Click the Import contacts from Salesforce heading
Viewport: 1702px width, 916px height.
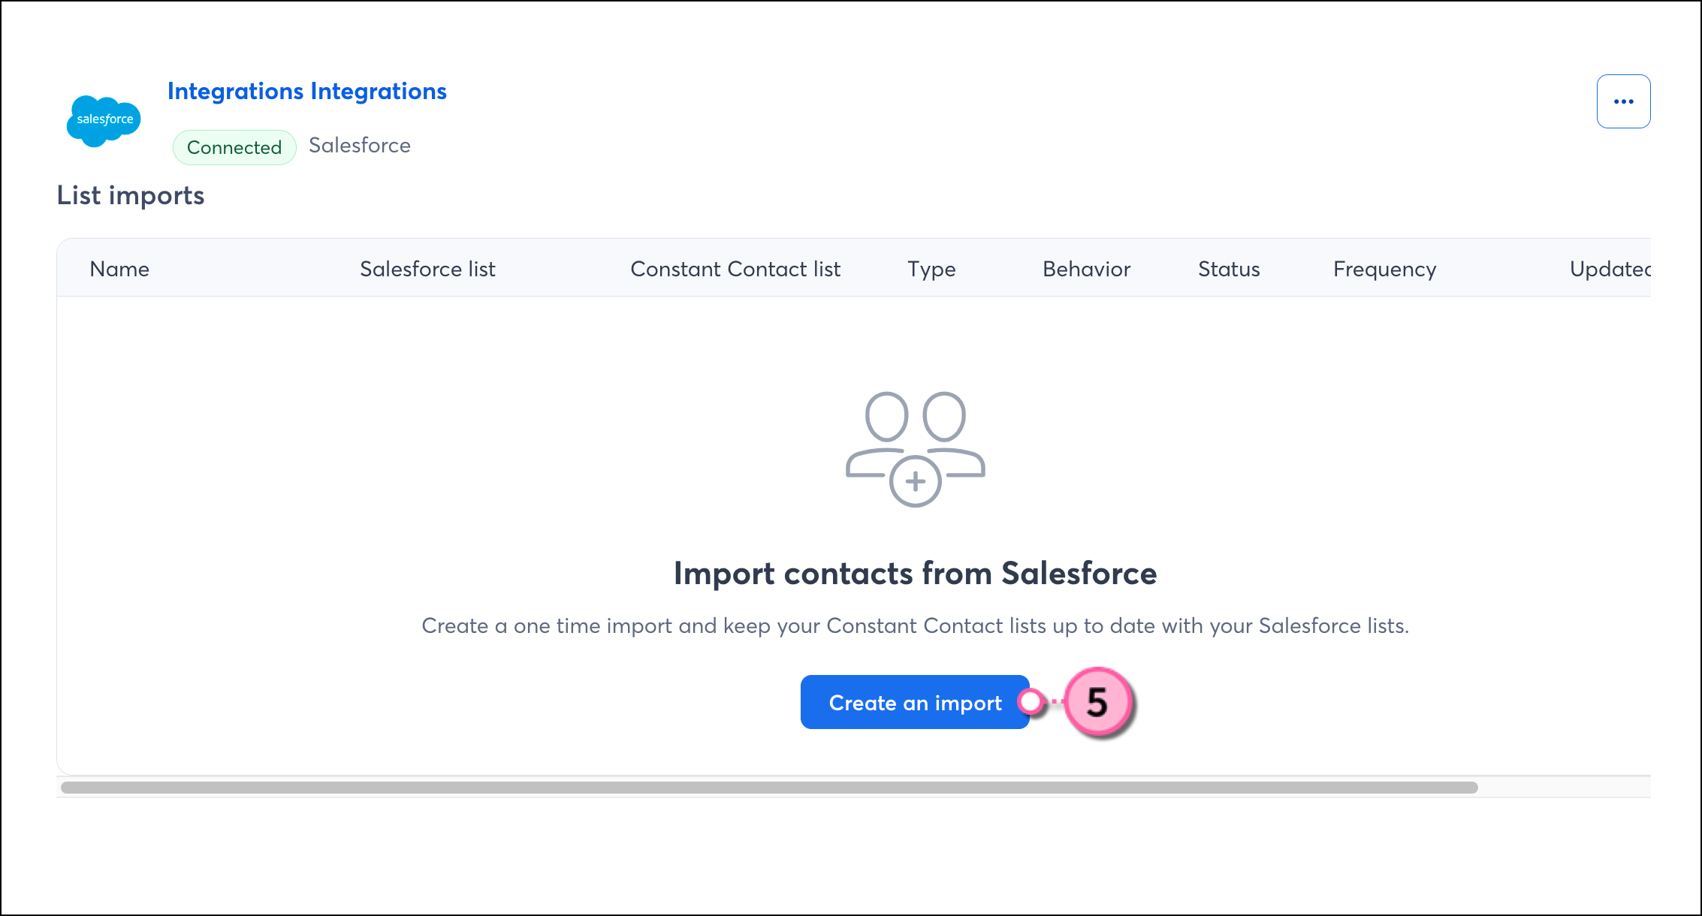tap(915, 574)
